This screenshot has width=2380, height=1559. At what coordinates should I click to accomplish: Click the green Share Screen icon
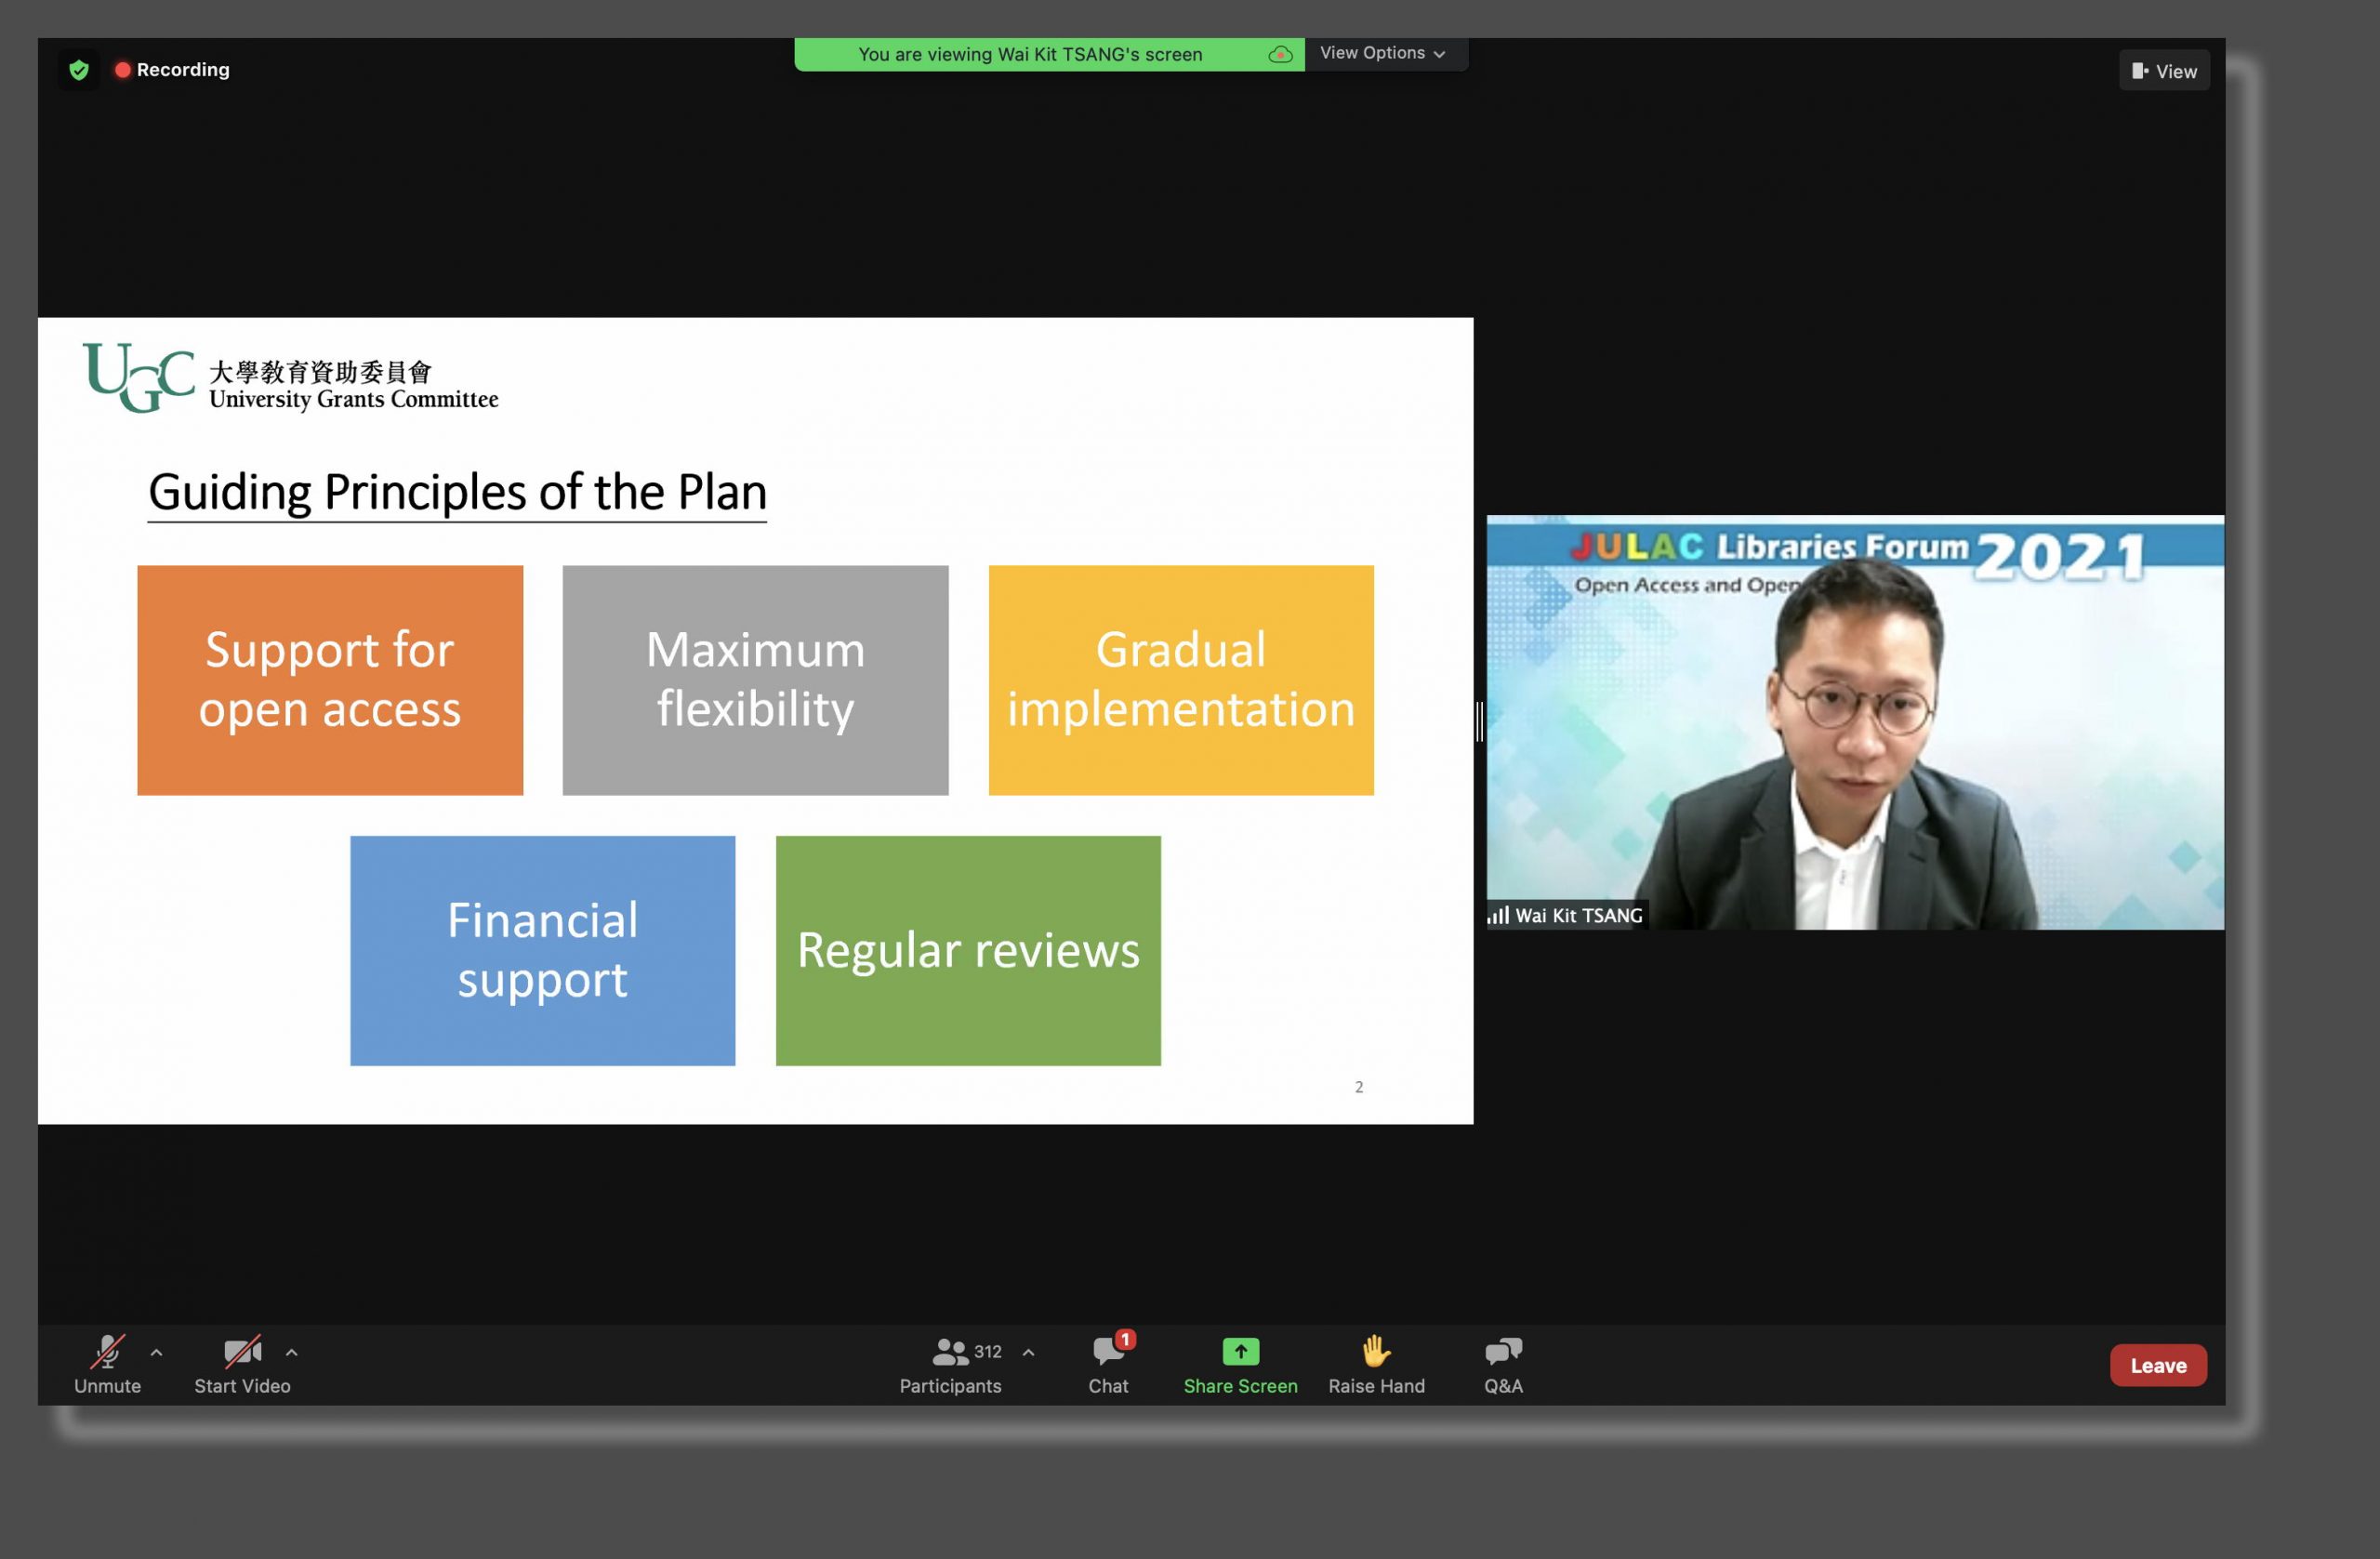coord(1240,1352)
